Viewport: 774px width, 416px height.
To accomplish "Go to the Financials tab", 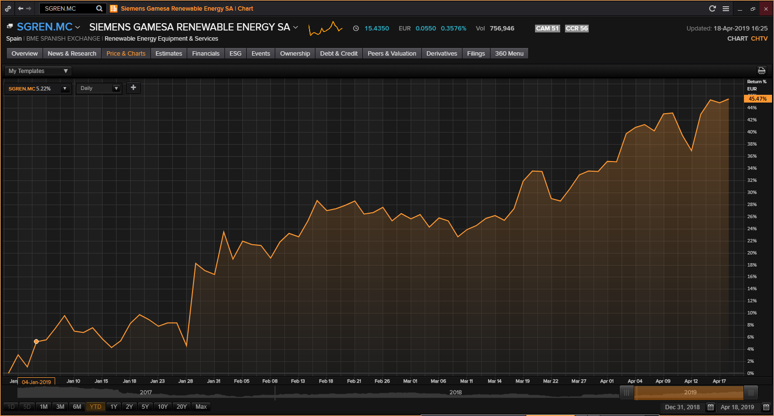I will tap(206, 54).
